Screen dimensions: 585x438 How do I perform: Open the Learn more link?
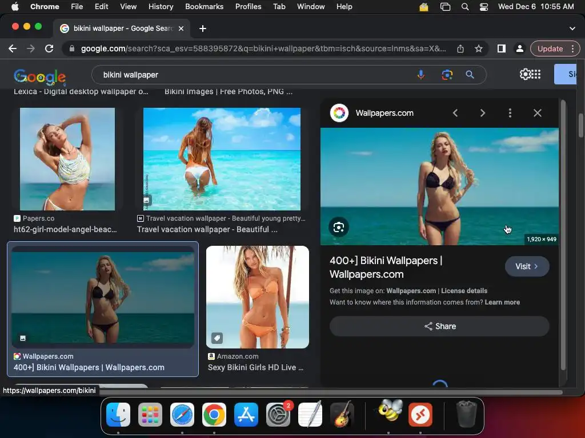502,302
